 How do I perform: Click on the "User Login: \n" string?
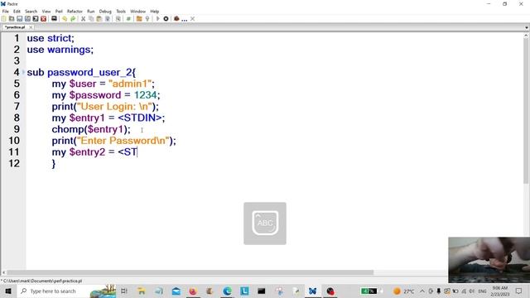pos(116,107)
